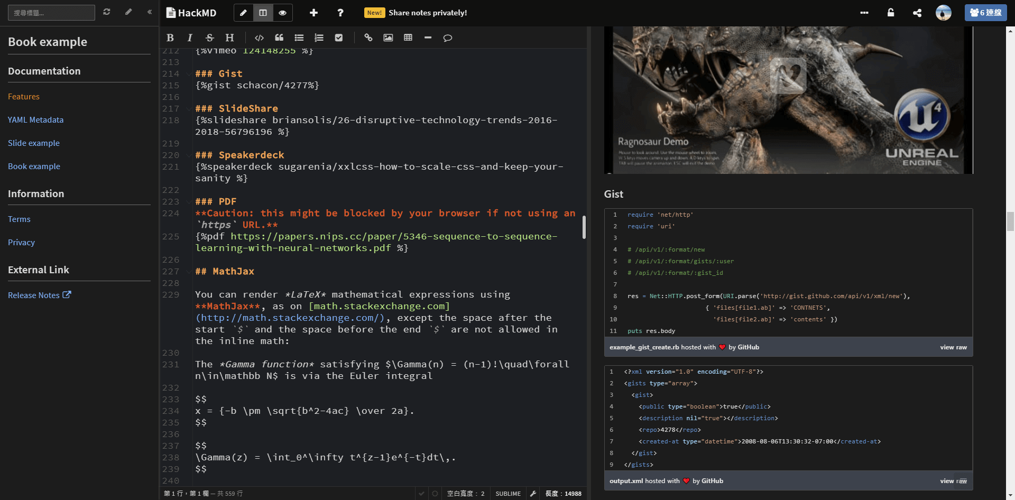Insert a horizontal line

[428, 38]
